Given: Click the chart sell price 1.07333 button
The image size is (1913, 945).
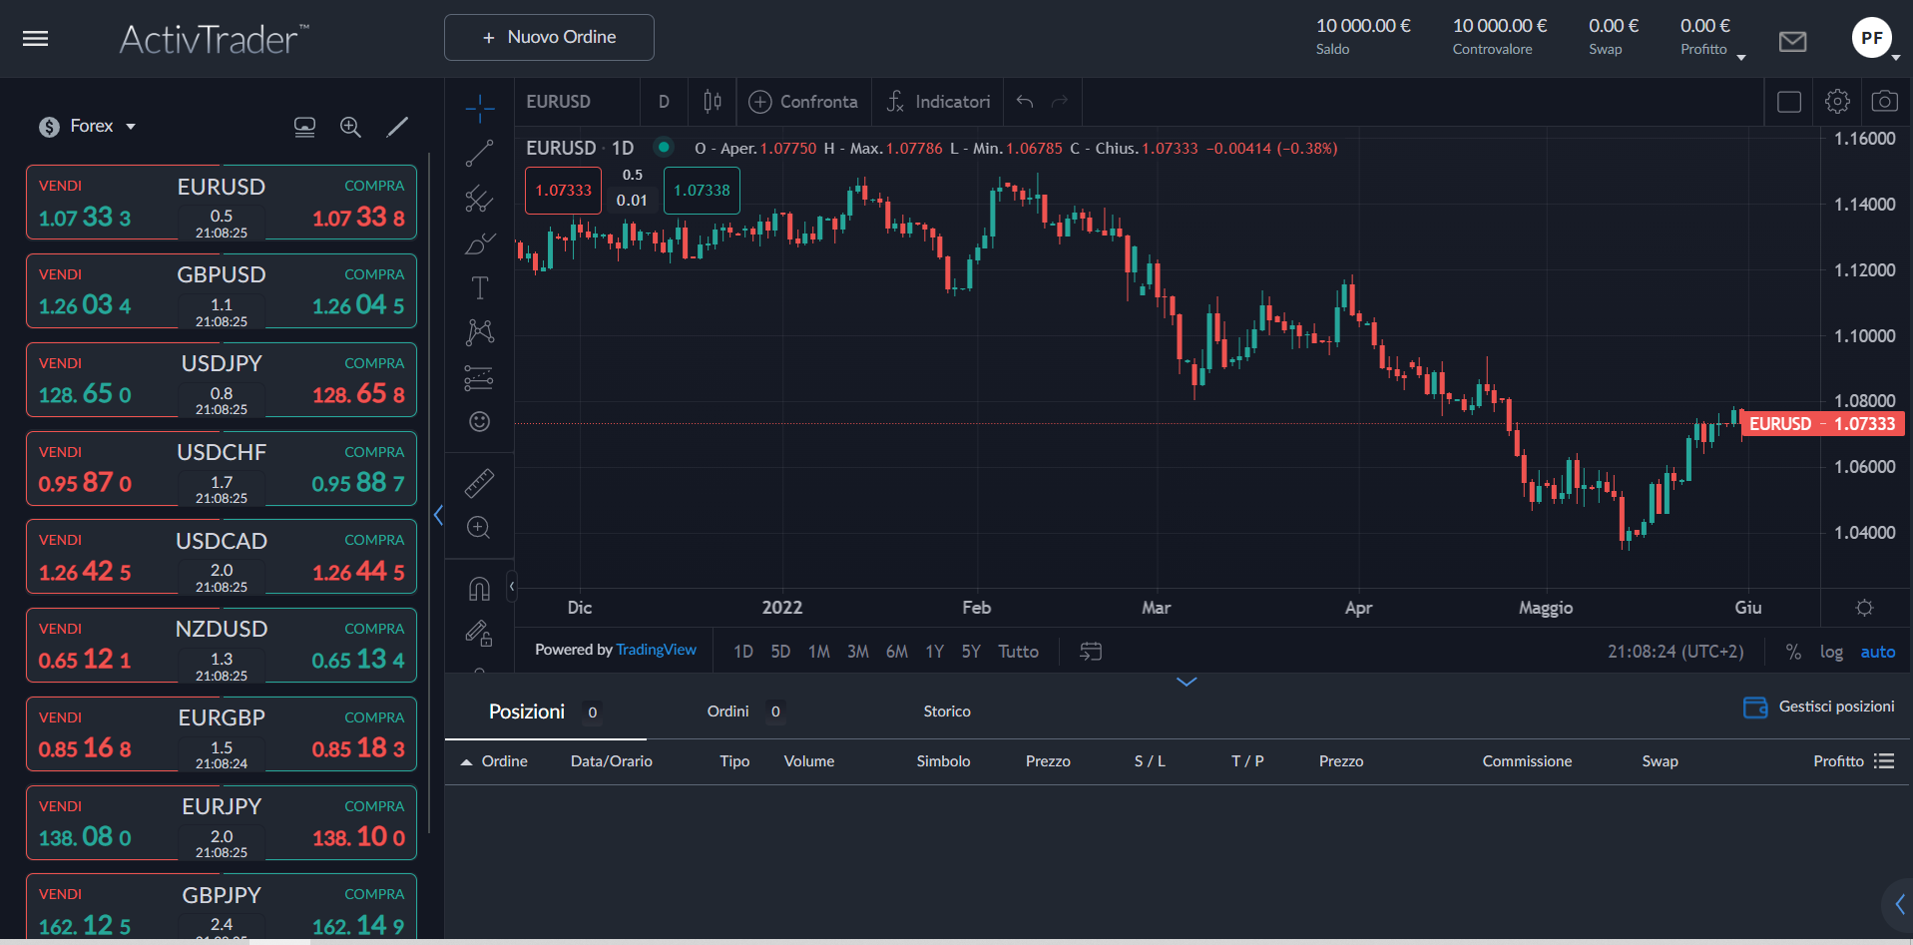Looking at the screenshot, I should [563, 191].
